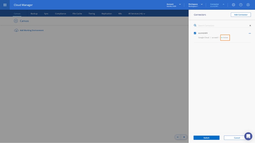255x143 pixels.
Task: Click the Search Connectors input field
Action: pos(222,26)
